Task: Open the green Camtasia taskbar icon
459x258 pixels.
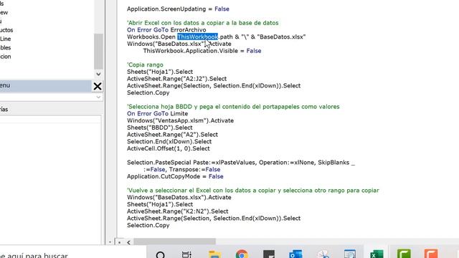Action: (x=404, y=254)
